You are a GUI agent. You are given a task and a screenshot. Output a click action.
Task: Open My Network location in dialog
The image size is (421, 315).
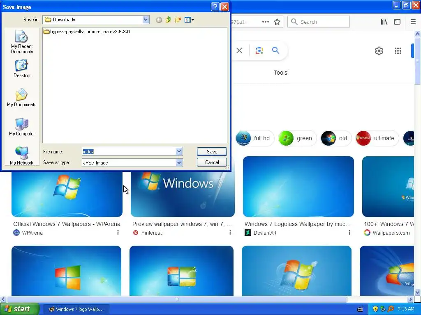coord(22,156)
